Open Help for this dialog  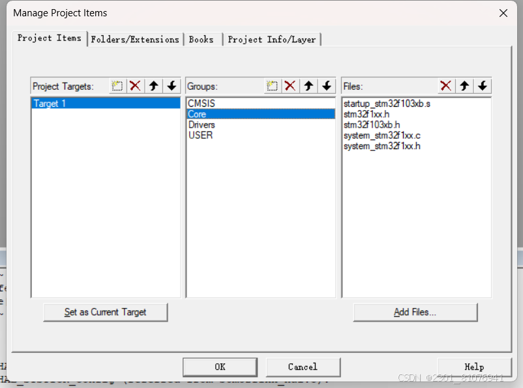(x=474, y=367)
